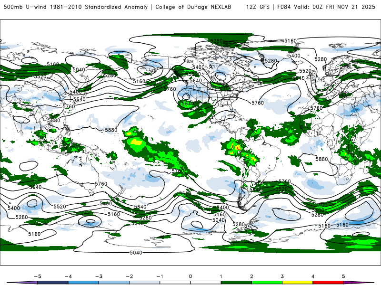Viewport: 381px width, 285px height.
Task: Select the red colorbar segment between 4 and 5
Action: pyautogui.click(x=328, y=283)
